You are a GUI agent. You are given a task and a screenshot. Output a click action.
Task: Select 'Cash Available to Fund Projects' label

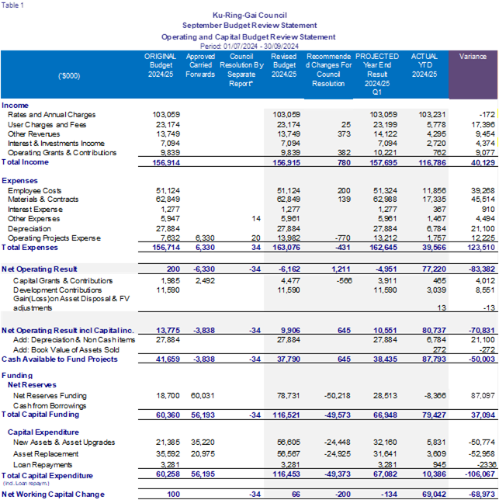60,359
